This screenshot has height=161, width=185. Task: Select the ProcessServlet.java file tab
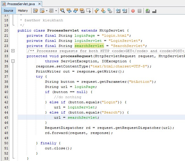(21, 4)
